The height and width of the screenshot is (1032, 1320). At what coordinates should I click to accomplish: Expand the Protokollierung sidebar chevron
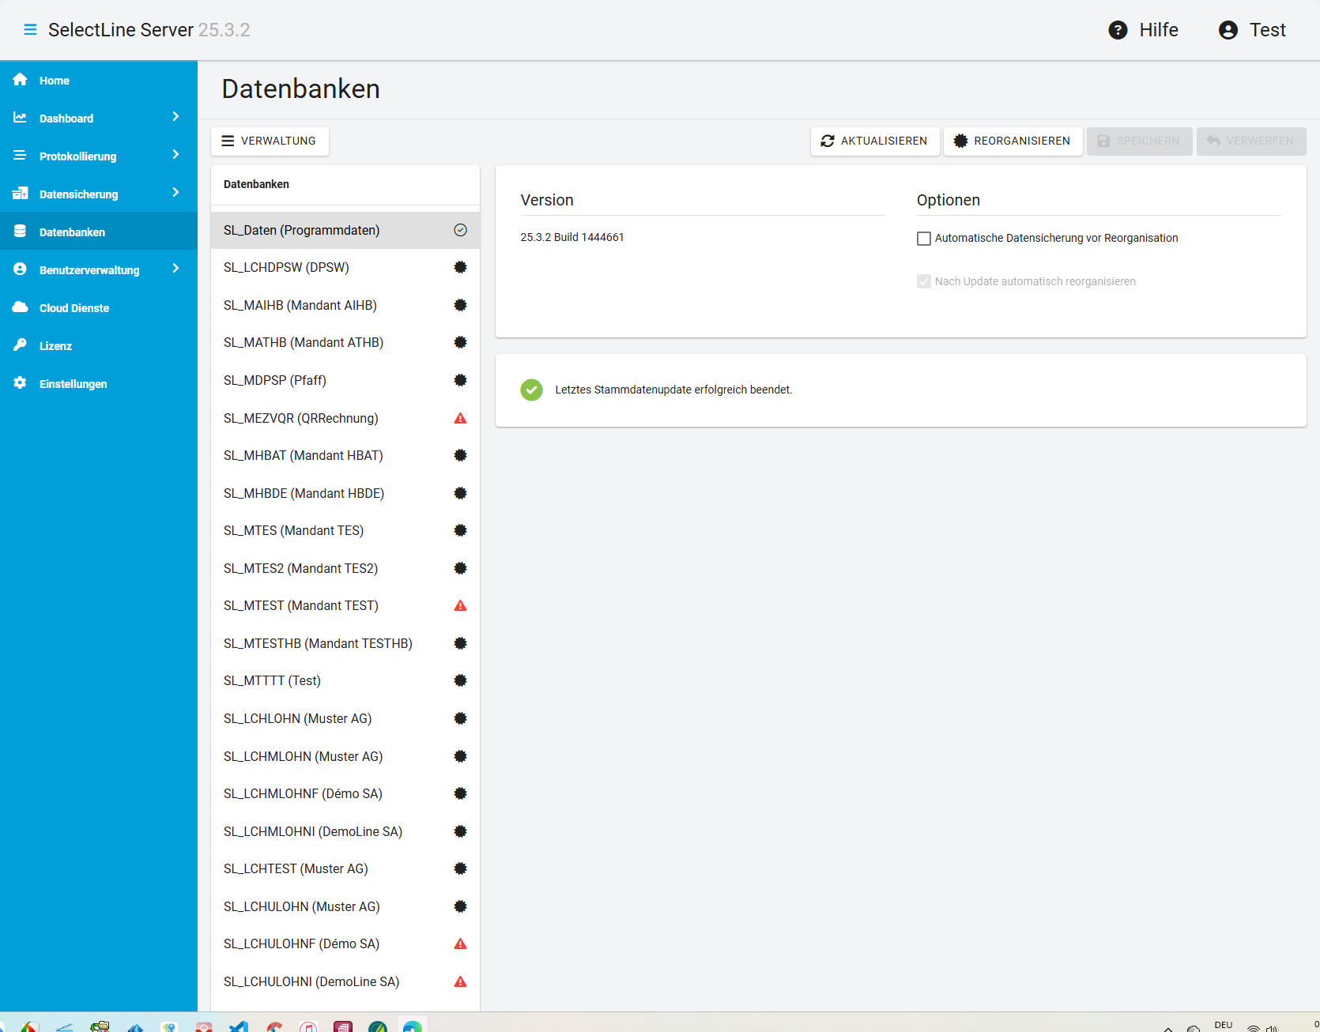[175, 155]
